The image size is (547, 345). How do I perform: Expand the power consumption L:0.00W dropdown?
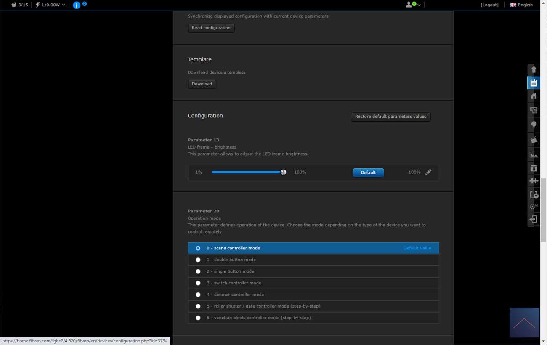coord(50,5)
